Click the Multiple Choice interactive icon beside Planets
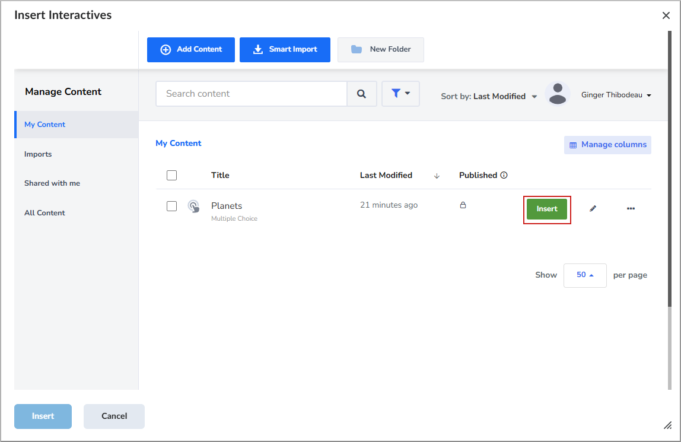This screenshot has width=681, height=442. pyautogui.click(x=195, y=206)
